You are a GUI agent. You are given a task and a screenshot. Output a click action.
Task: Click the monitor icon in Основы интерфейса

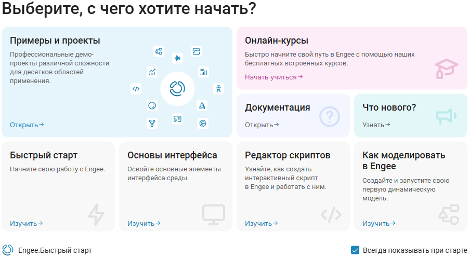[214, 214]
